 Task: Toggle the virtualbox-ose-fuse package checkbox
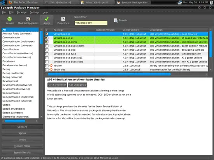pos(47,54)
